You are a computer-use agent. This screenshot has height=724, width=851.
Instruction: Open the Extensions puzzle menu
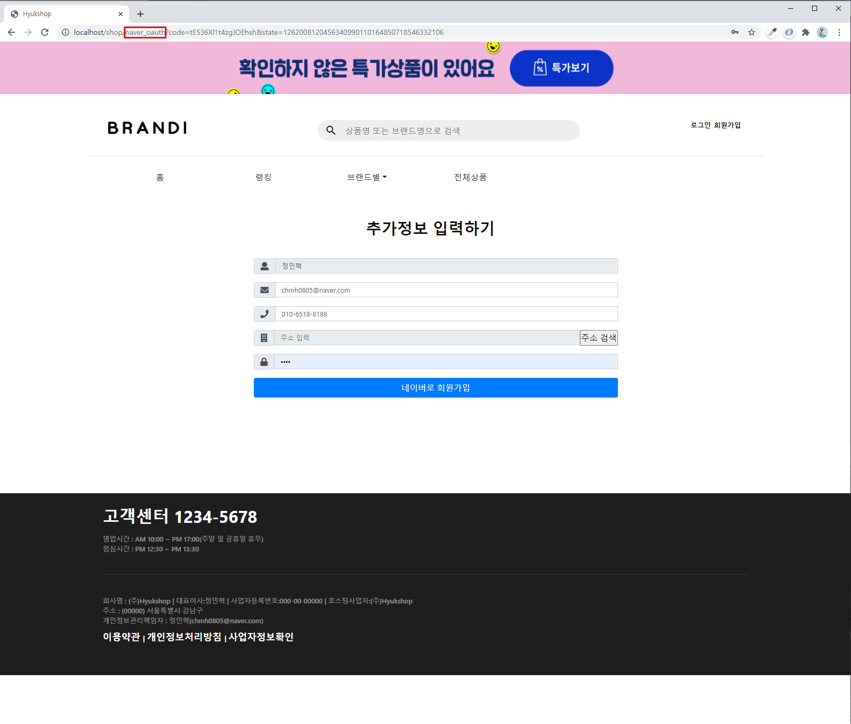point(806,32)
